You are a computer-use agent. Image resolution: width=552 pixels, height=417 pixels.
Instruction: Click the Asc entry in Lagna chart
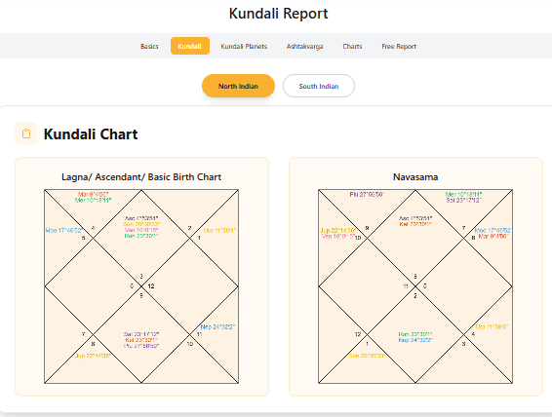141,218
